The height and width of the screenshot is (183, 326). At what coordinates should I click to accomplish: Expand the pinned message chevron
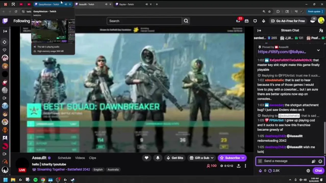tap(318, 50)
